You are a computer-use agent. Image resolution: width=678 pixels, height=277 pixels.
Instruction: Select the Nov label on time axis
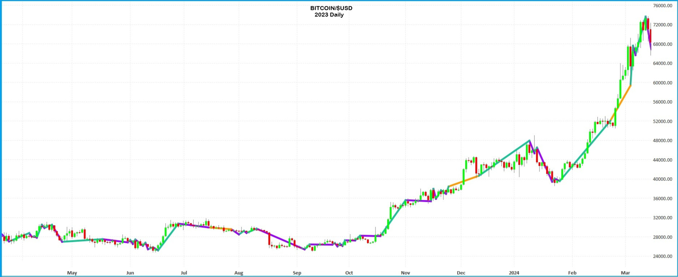click(x=405, y=273)
